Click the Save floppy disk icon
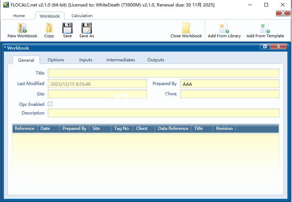 pyautogui.click(x=67, y=28)
